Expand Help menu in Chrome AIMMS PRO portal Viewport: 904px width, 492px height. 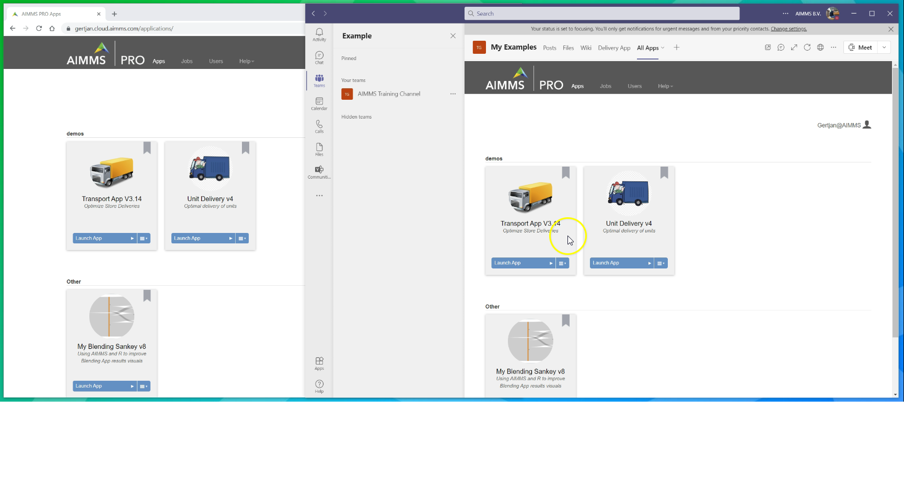click(247, 62)
